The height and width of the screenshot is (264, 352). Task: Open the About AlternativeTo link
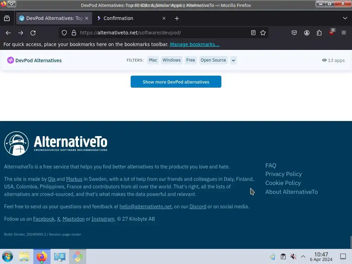click(291, 192)
